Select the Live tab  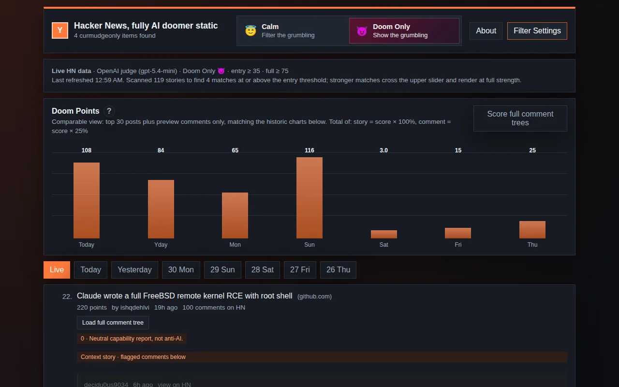57,270
